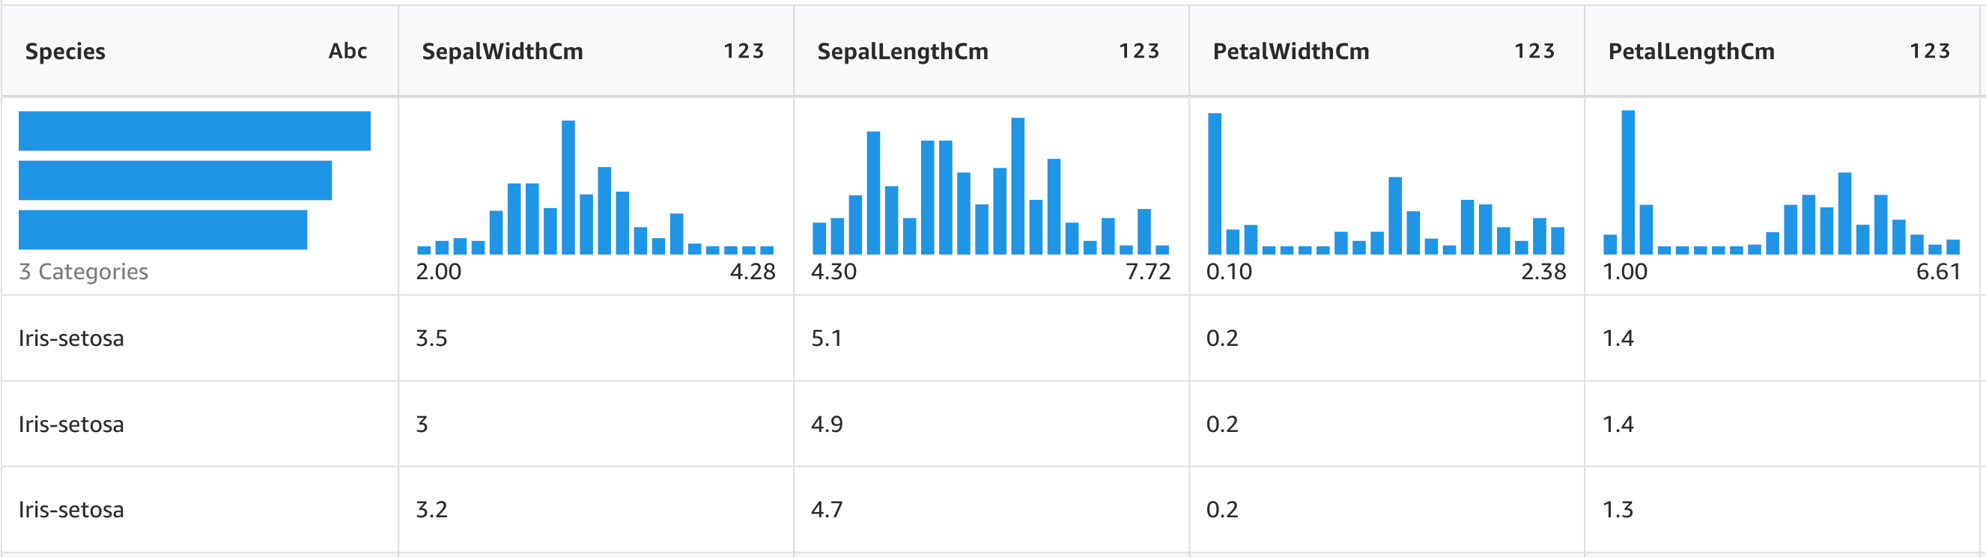
Task: Click the 123 type icon for PetalLengthCm
Action: 1930,51
